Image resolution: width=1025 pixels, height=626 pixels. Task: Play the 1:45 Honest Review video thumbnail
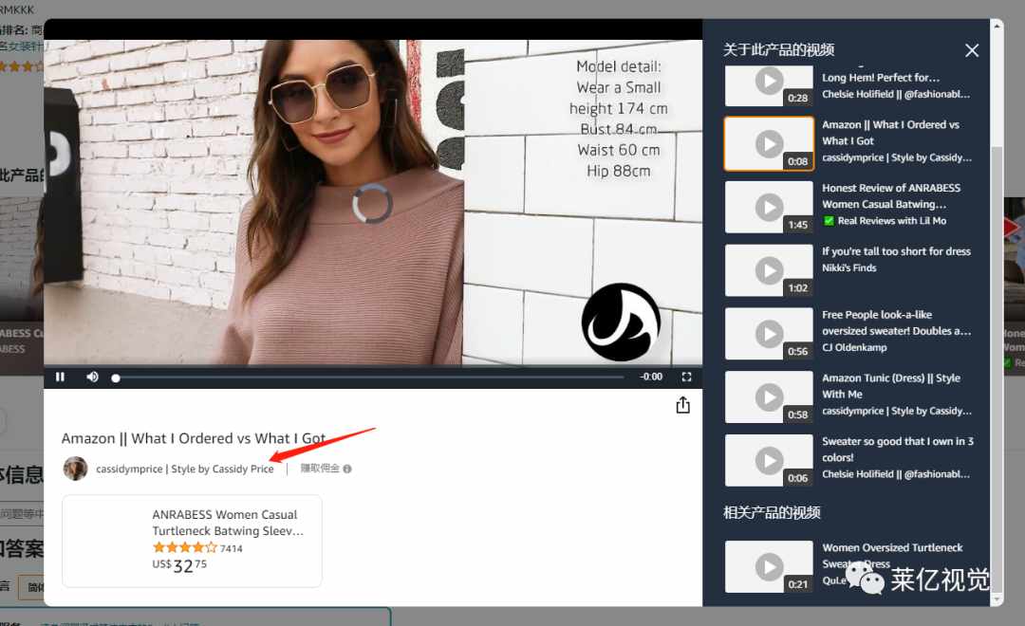click(769, 207)
